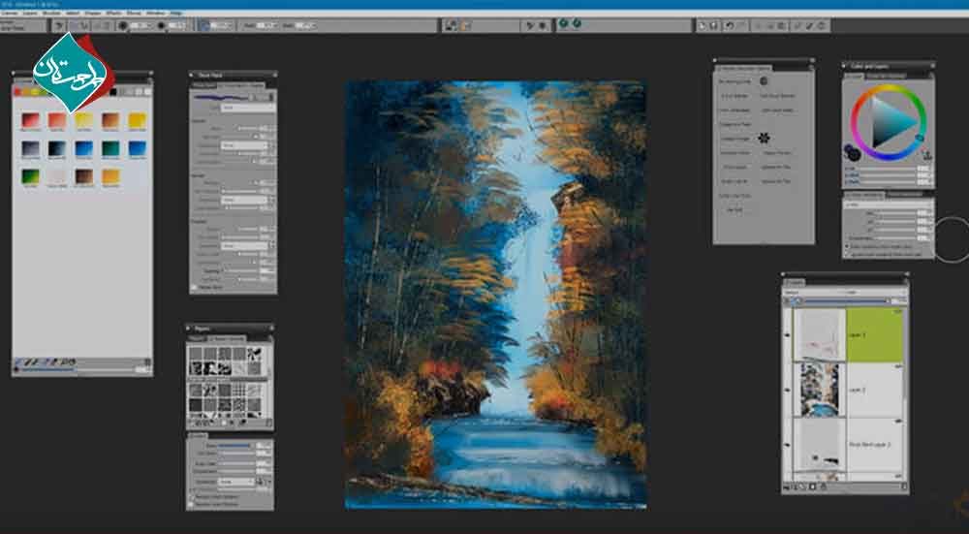The height and width of the screenshot is (534, 969).
Task: Select the yellow gradient swatch in first row
Action: pos(84,120)
